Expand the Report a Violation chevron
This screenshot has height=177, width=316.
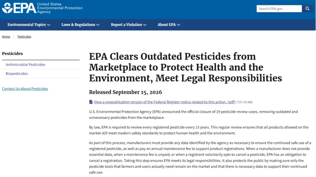(145, 25)
